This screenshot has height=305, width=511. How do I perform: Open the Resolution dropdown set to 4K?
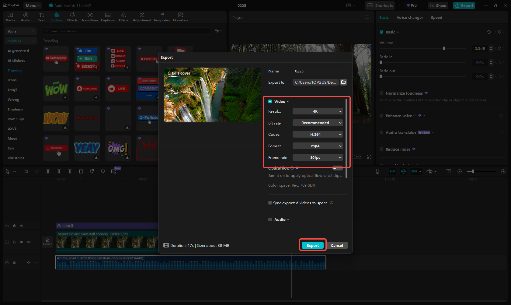[318, 111]
